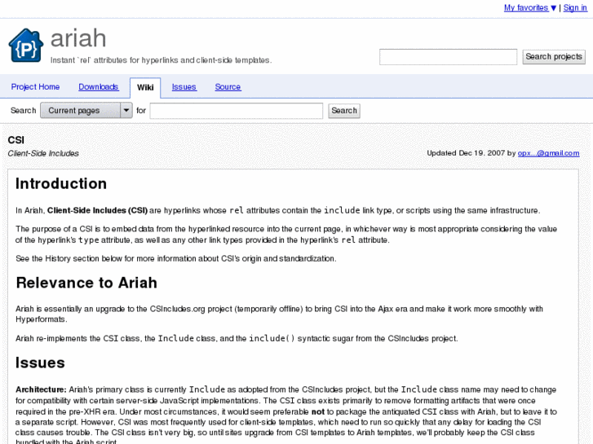Click the Search projects button

pyautogui.click(x=554, y=57)
